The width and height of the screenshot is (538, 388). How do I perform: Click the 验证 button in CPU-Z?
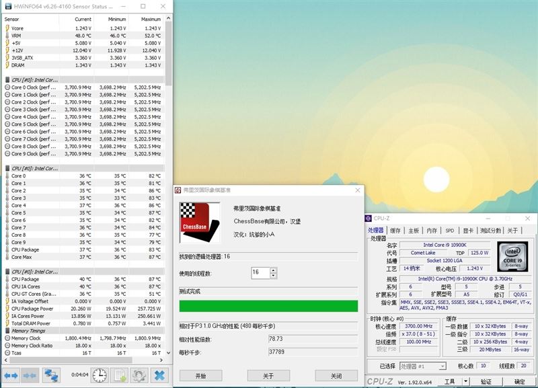click(486, 381)
